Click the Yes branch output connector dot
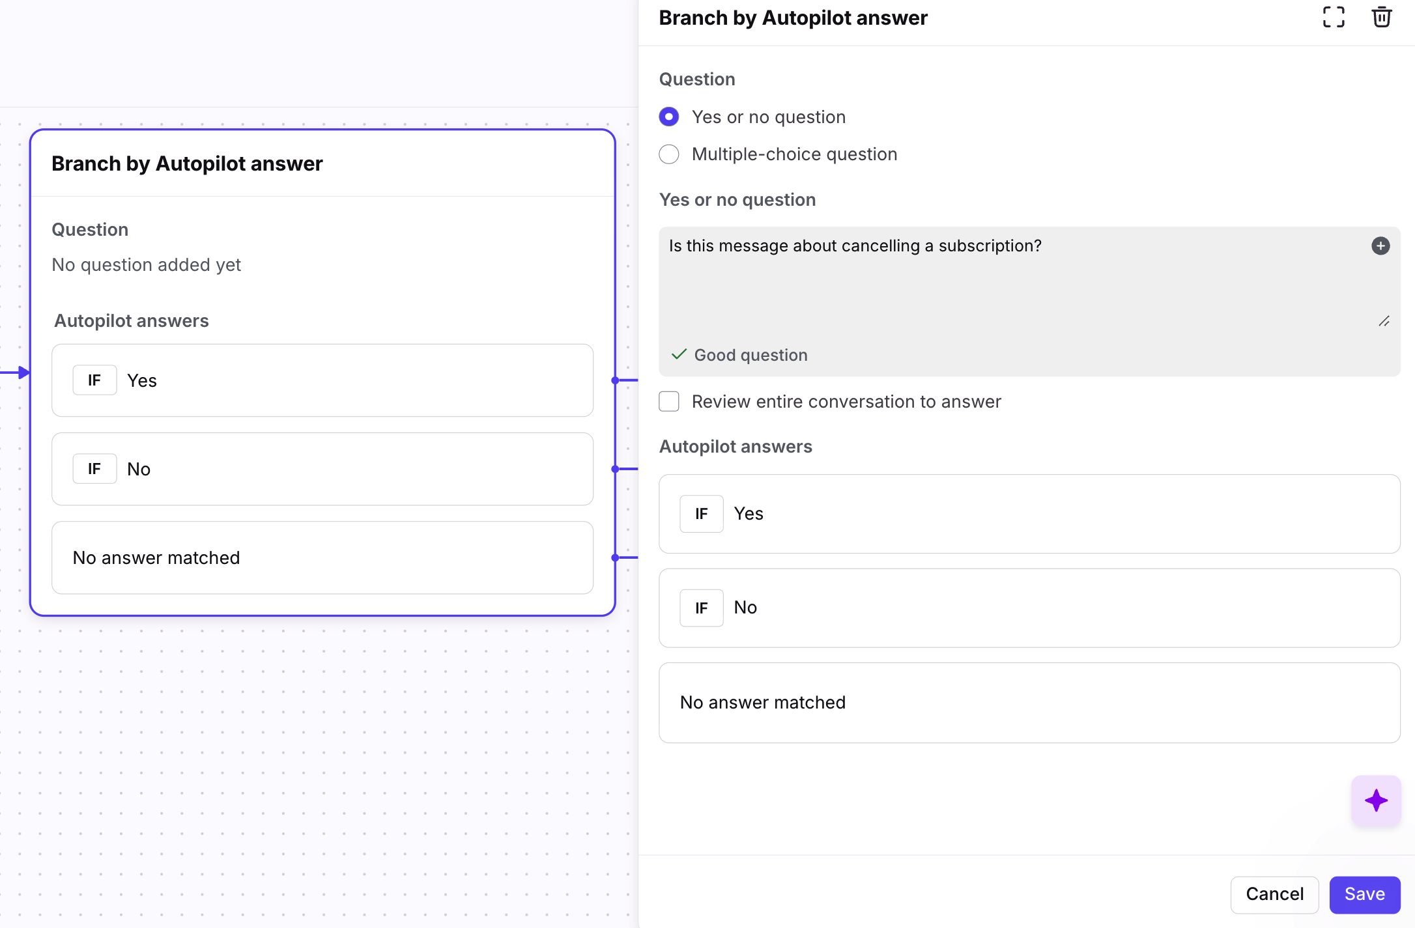 pos(615,380)
